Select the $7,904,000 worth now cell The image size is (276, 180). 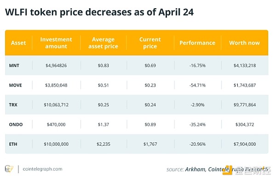245,144
